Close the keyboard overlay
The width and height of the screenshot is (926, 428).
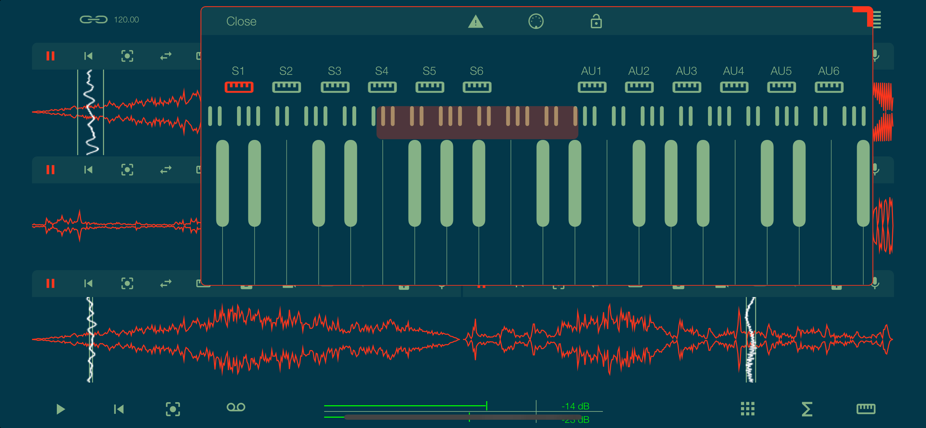(241, 21)
